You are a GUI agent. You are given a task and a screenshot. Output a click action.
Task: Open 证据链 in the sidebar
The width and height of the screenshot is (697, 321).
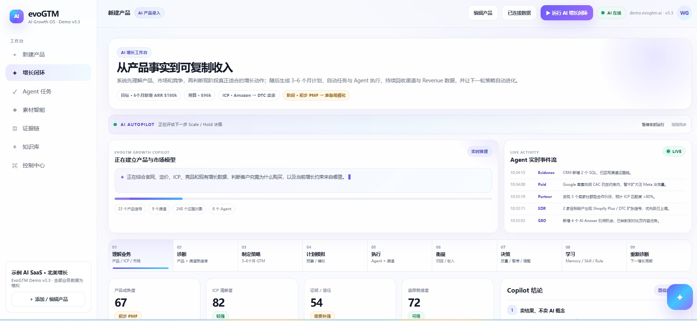pyautogui.click(x=48, y=128)
